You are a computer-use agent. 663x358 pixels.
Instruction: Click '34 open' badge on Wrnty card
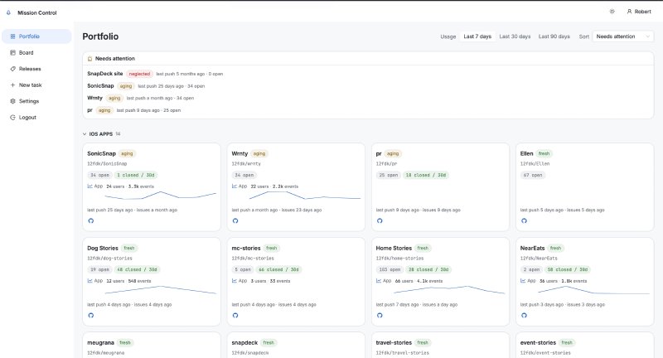[244, 175]
